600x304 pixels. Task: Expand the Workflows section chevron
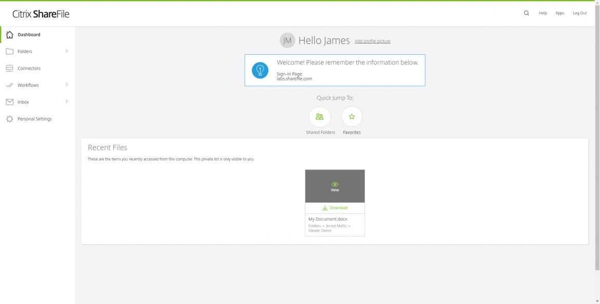pos(66,85)
